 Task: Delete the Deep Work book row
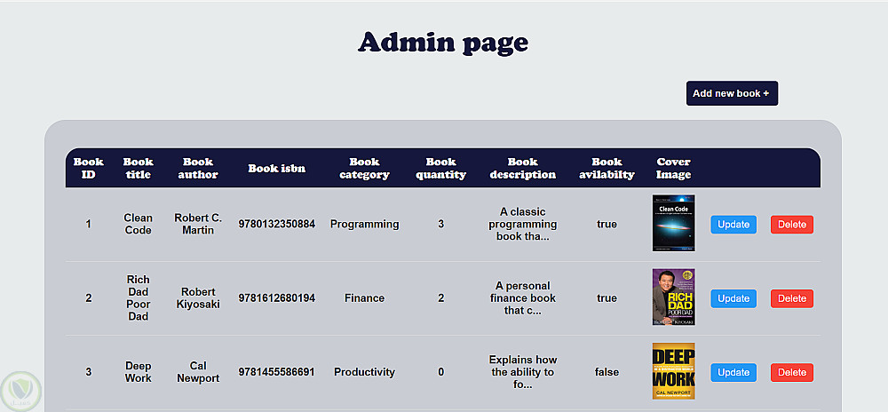[792, 372]
